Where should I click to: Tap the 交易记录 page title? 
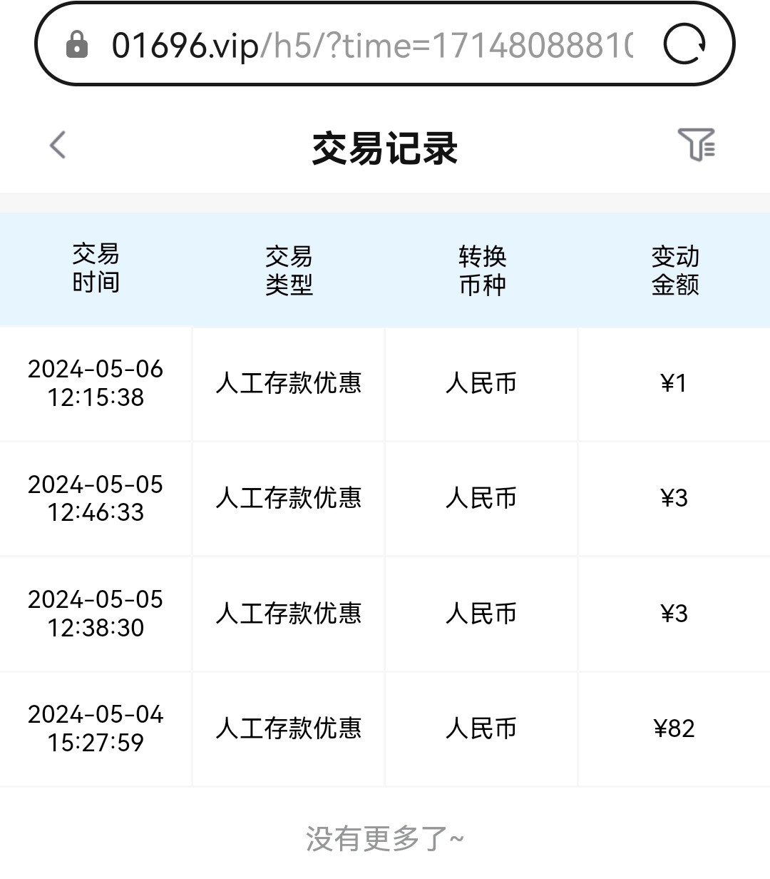coord(384,148)
